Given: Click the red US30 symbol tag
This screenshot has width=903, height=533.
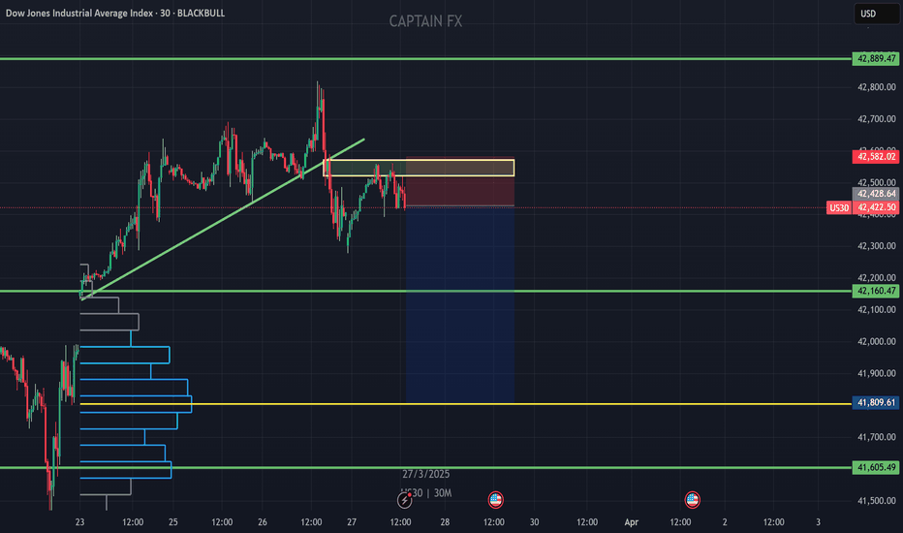Looking at the screenshot, I should (x=838, y=207).
